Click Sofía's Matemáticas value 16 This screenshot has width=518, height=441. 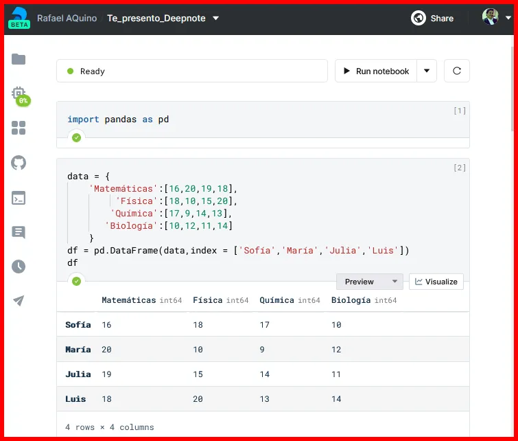(106, 325)
